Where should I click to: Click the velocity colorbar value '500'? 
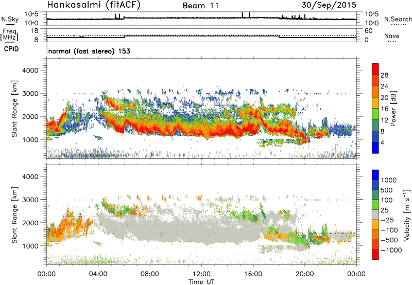[x=387, y=190]
